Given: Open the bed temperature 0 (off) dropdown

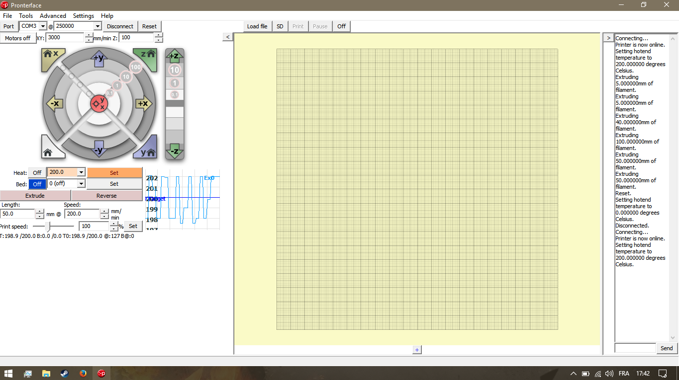Looking at the screenshot, I should pyautogui.click(x=82, y=183).
